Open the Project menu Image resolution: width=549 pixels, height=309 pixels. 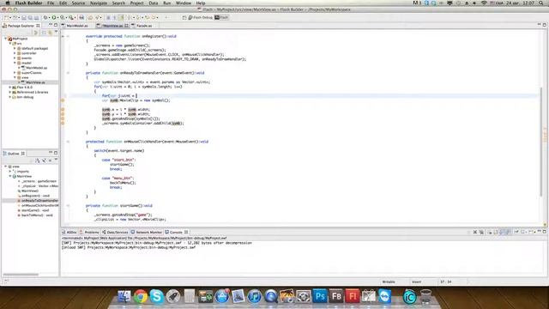[x=137, y=3]
